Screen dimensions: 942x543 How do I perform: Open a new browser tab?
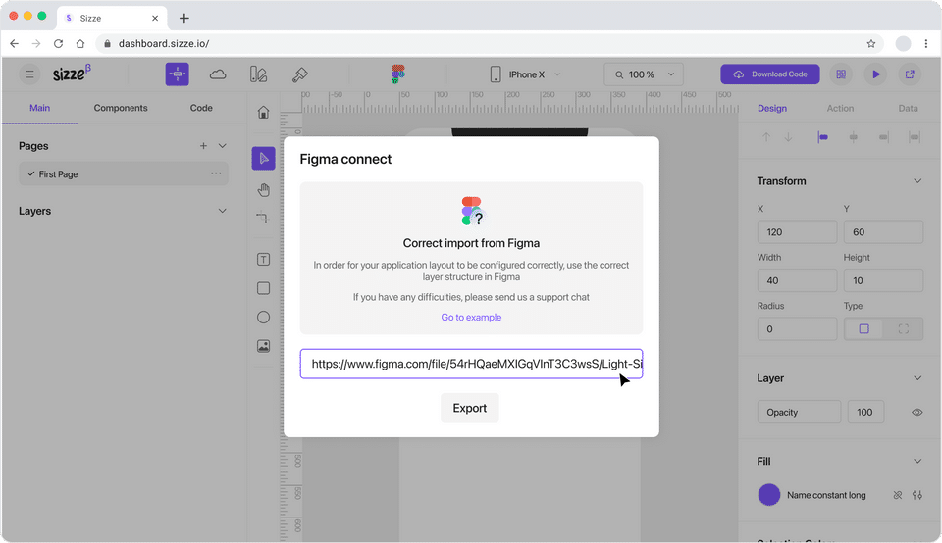click(x=184, y=18)
